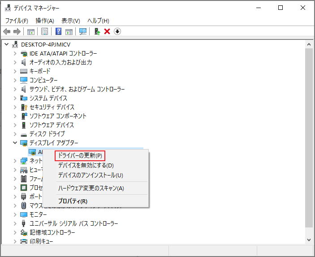Expand the ソフトウェア デバイス node

click(x=15, y=125)
